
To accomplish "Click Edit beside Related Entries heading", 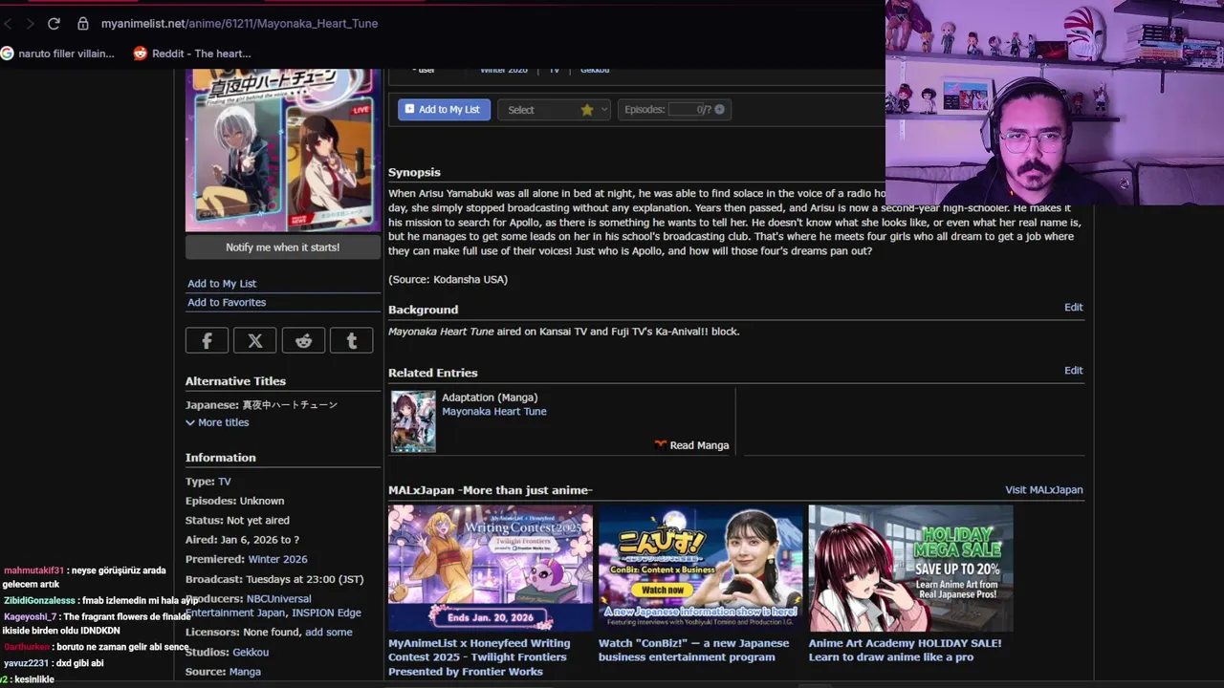I will click(1073, 370).
